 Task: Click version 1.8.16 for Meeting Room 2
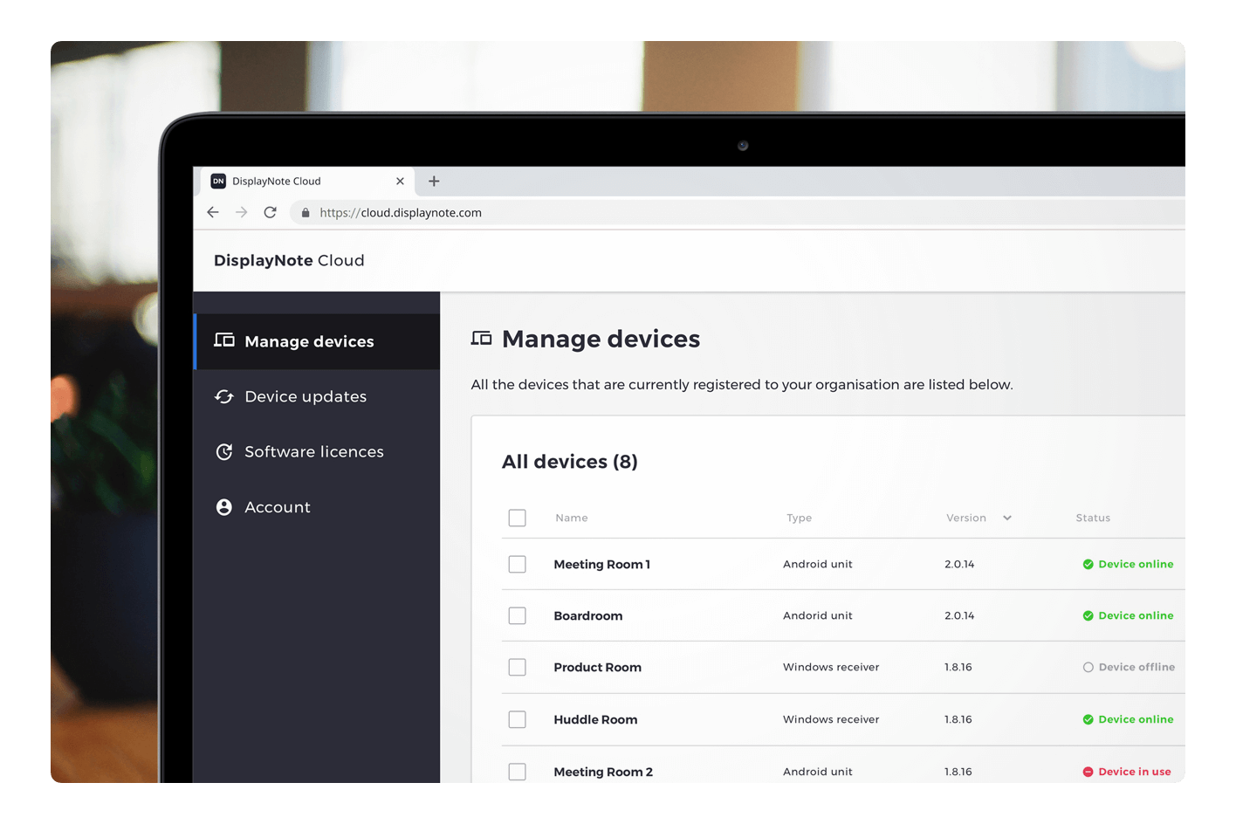(x=958, y=772)
